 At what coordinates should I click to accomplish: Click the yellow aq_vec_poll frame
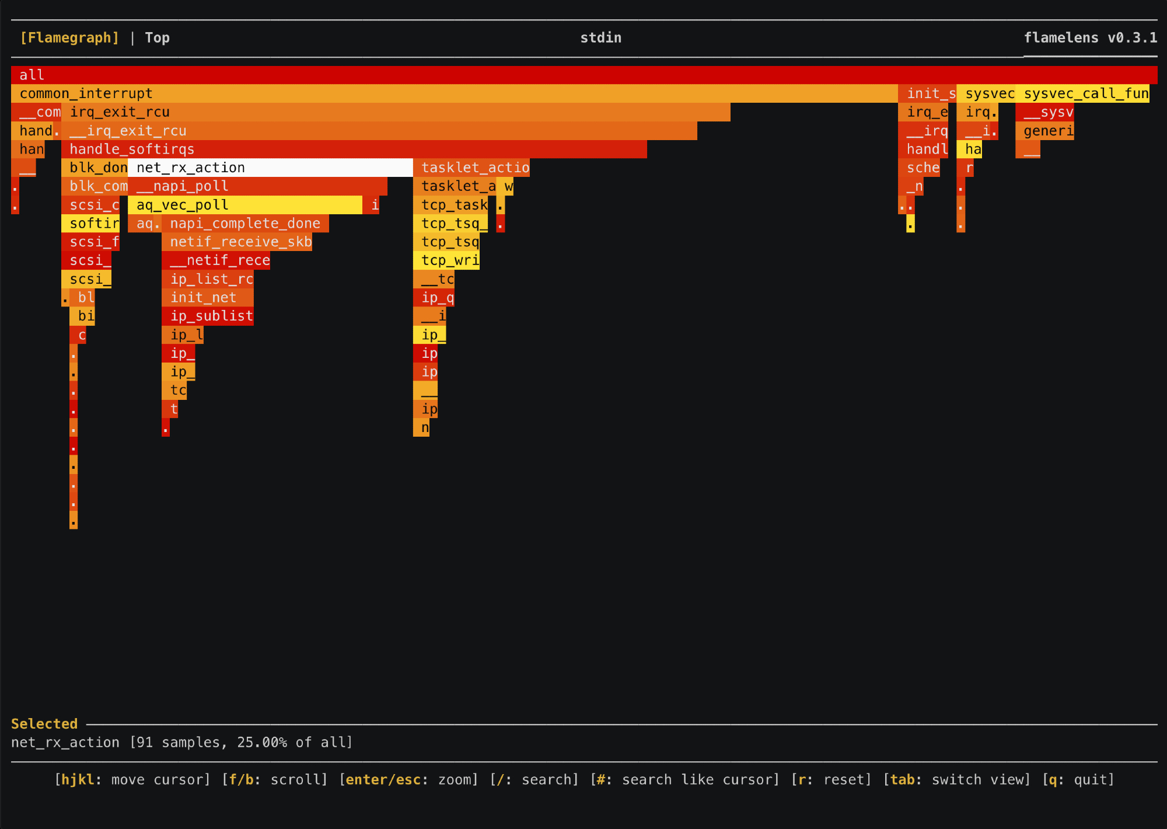pyautogui.click(x=244, y=205)
